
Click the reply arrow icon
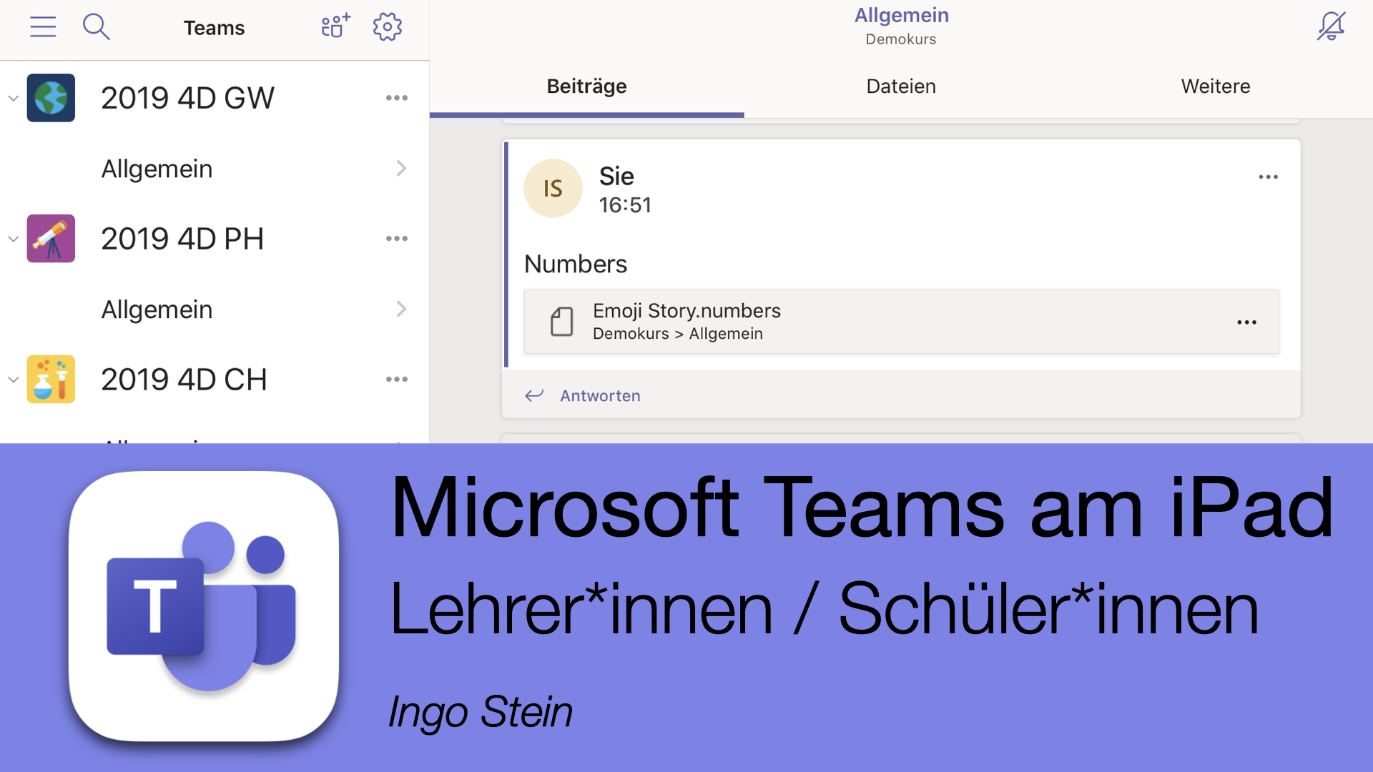[x=534, y=395]
